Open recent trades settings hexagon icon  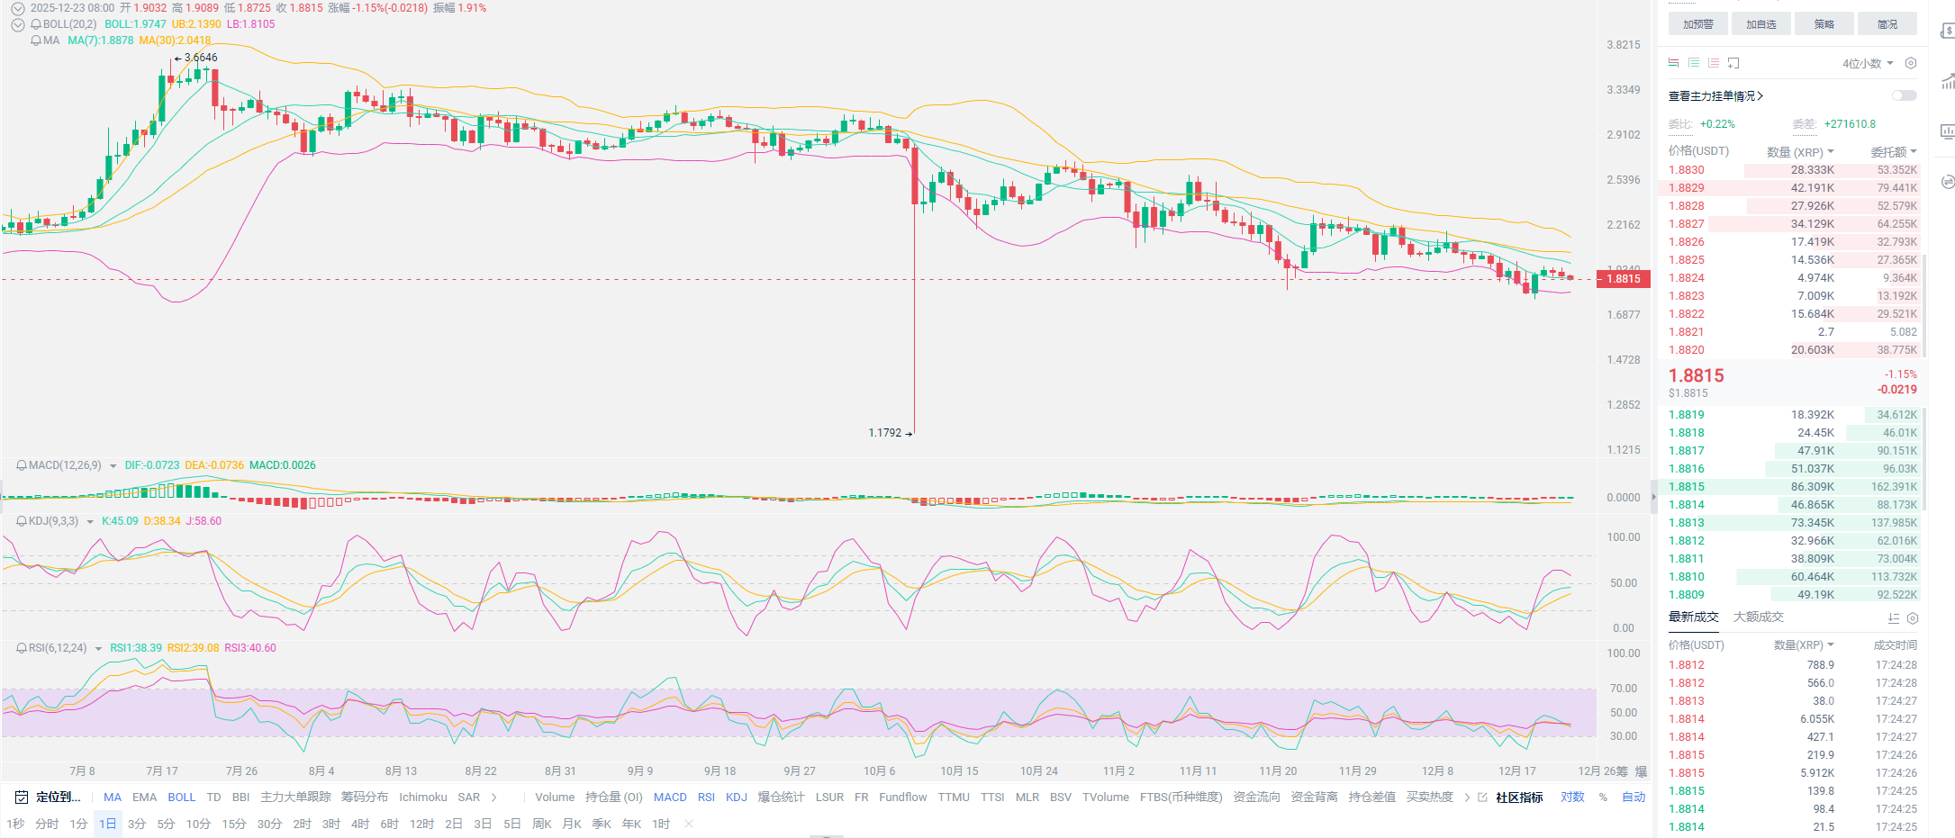1913,618
